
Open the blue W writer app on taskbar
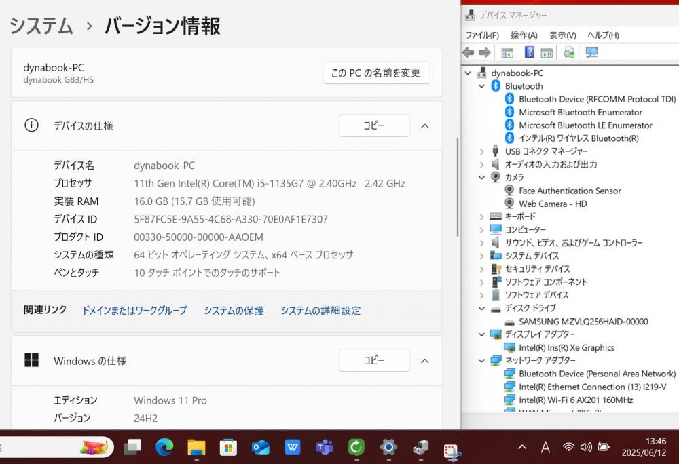292,447
